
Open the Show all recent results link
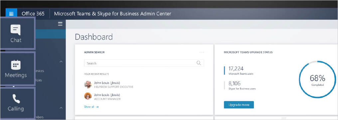(91, 107)
